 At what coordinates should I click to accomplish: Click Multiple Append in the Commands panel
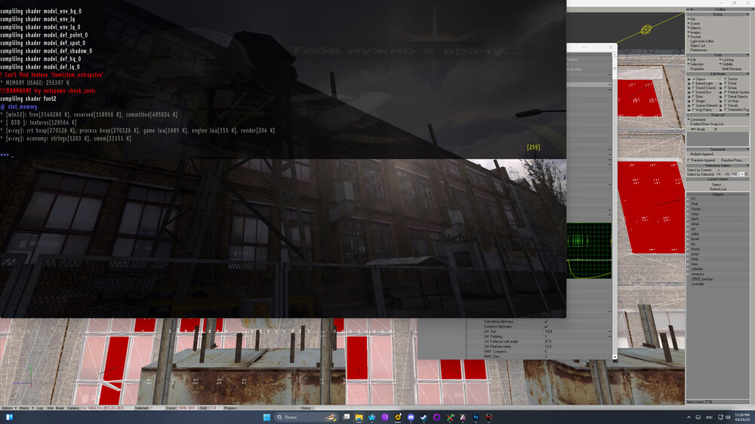click(701, 154)
